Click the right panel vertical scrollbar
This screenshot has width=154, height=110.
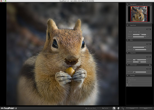click(x=153, y=13)
